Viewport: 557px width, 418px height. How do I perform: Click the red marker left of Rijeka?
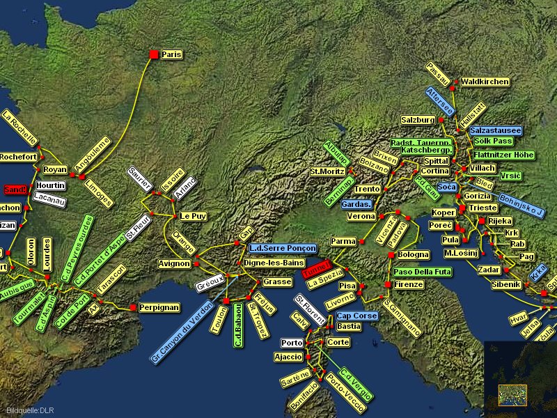click(x=481, y=221)
